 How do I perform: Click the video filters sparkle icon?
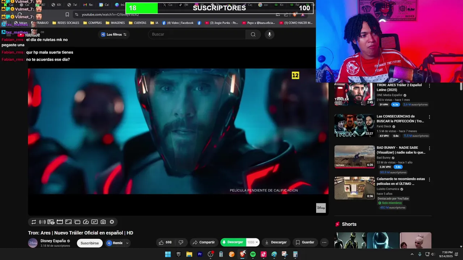[x=94, y=222]
